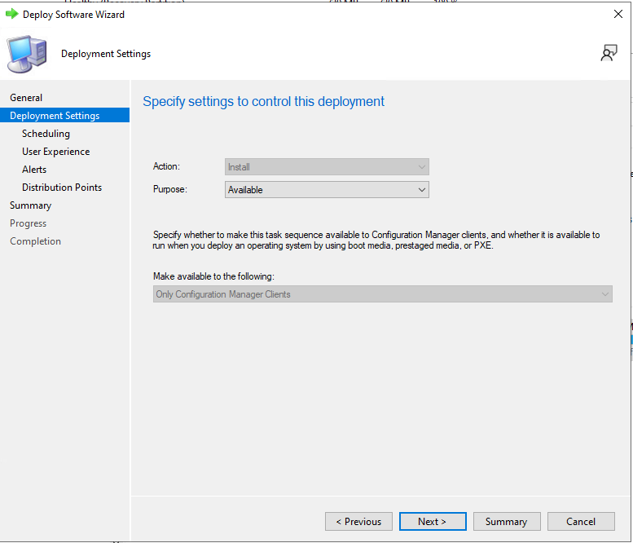Select Deployment Settings in the sidebar
This screenshot has height=543, width=633.
point(55,116)
